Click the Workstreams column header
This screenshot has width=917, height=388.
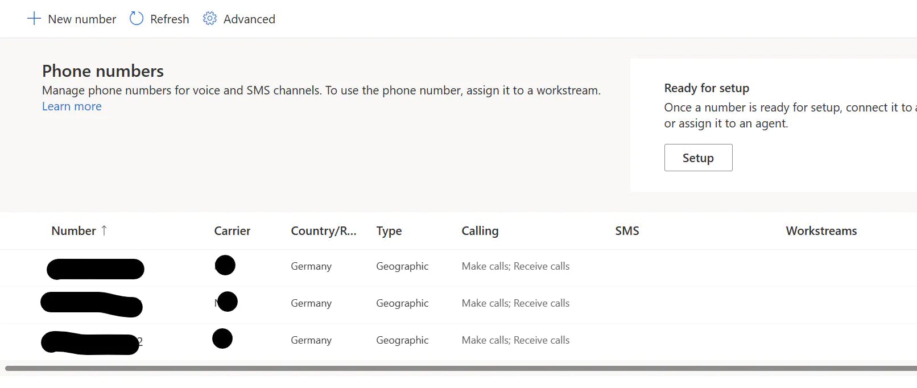tap(821, 230)
